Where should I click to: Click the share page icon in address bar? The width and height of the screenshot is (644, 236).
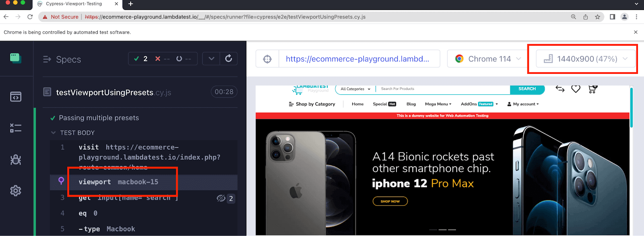pyautogui.click(x=586, y=17)
